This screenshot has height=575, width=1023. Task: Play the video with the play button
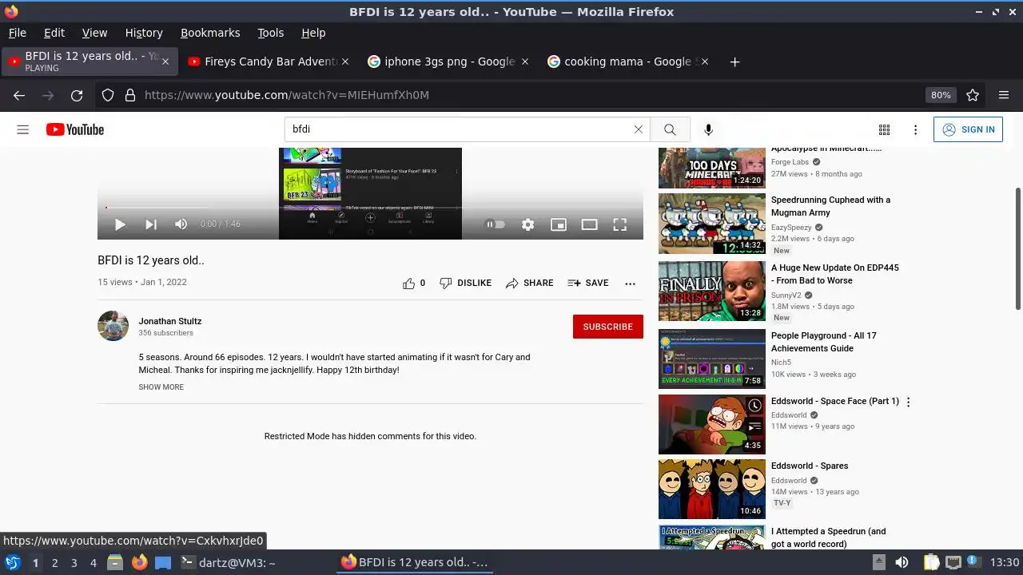120,224
